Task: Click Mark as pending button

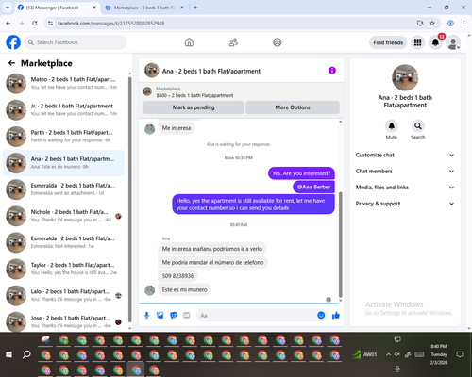Action: tap(194, 107)
